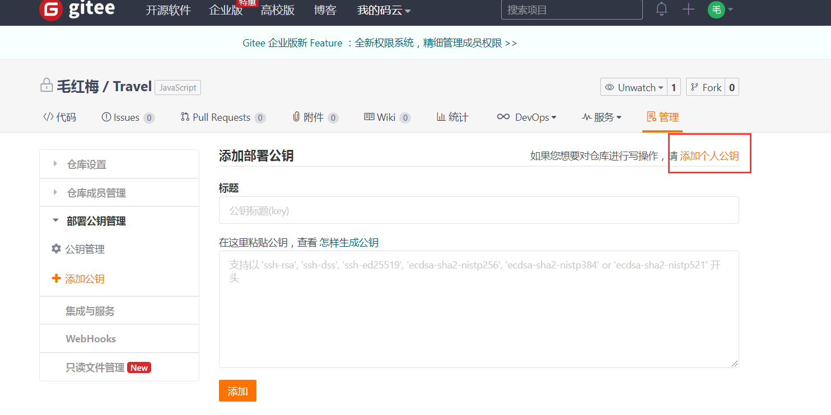Open 只读文件管理 in sidebar
This screenshot has width=831, height=415.
(x=119, y=367)
